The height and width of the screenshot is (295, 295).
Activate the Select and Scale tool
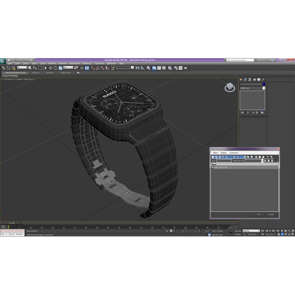click(x=60, y=68)
